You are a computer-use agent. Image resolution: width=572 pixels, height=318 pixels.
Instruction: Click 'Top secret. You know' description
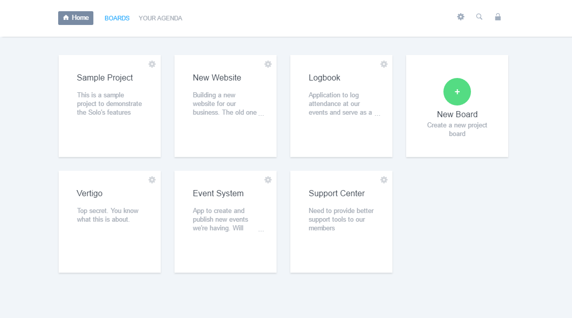(108, 215)
